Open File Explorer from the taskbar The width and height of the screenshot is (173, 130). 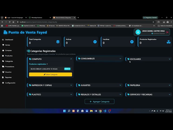(91, 111)
